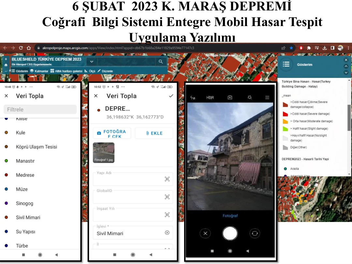Close the second Veri Topla form
This screenshot has width=352, height=264.
pyautogui.click(x=96, y=96)
